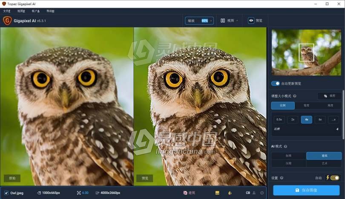
Task: Click the split-view layout icon
Action: (x=223, y=20)
